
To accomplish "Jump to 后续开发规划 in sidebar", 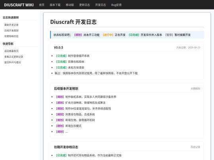I will click(11, 30).
